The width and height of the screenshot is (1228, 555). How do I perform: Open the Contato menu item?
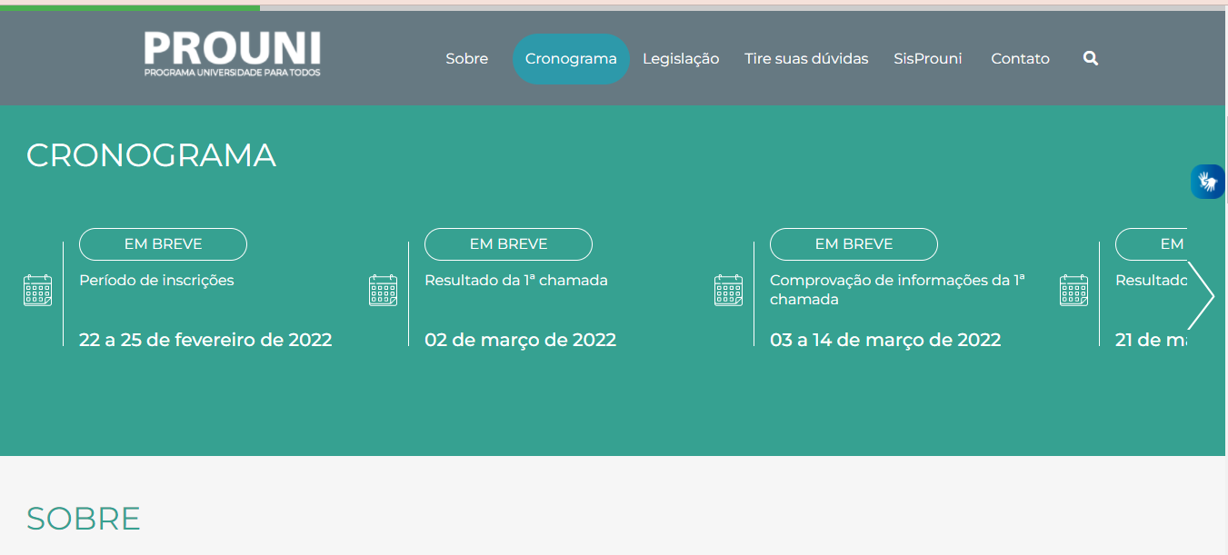pyautogui.click(x=1020, y=59)
